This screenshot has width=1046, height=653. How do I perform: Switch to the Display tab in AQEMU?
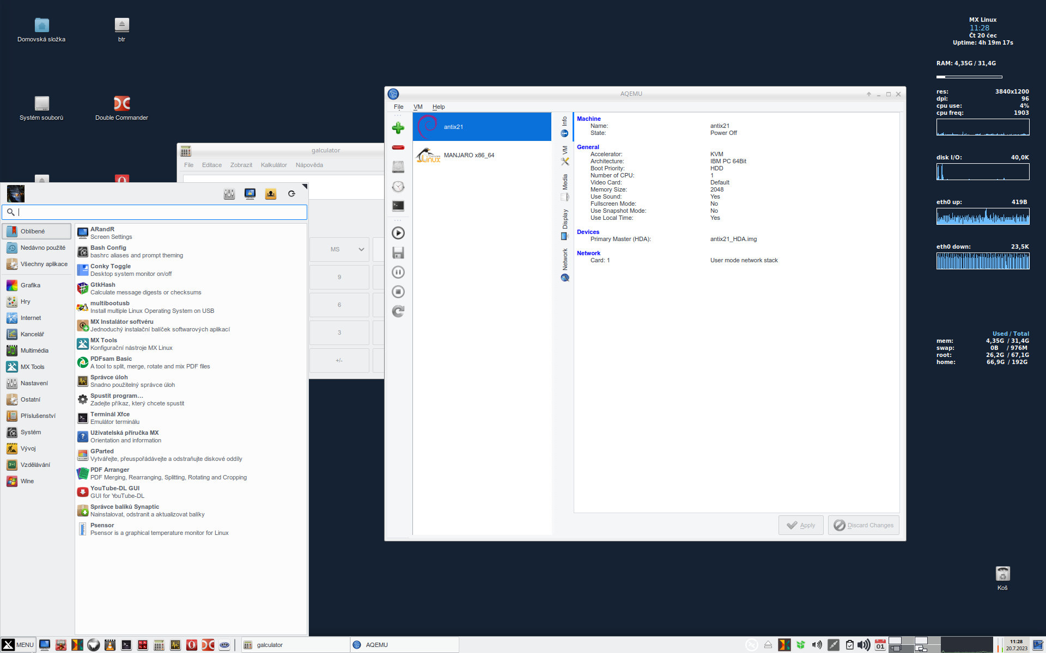coord(565,224)
